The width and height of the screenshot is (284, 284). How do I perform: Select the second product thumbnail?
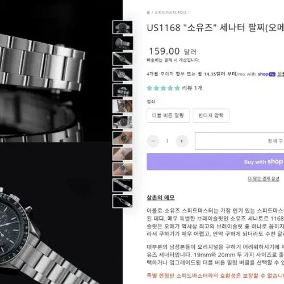123,43
